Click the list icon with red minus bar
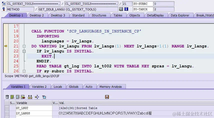 tap(23, 97)
